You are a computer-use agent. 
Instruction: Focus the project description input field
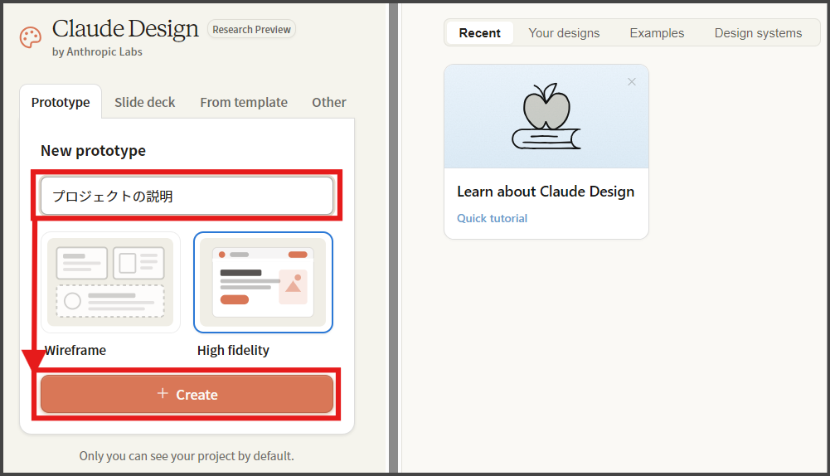pos(187,197)
